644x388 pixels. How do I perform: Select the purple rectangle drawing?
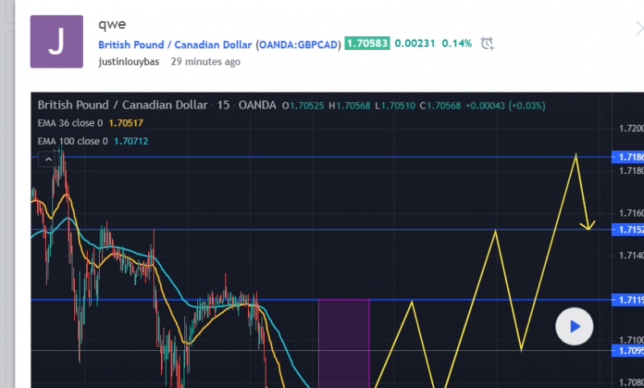tap(344, 342)
